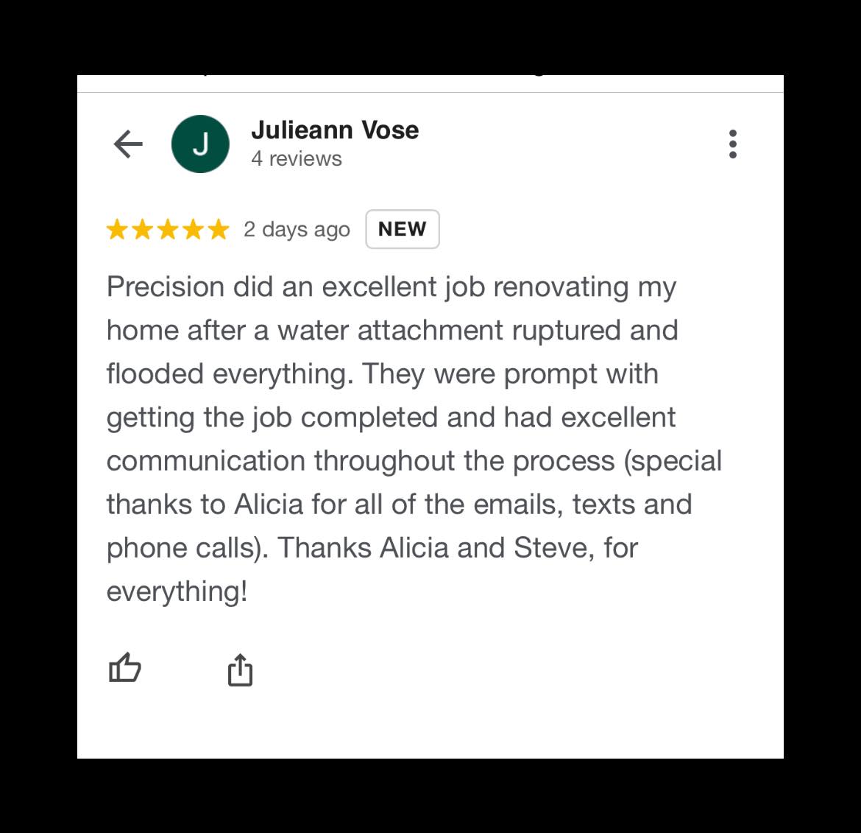This screenshot has height=833, width=861.
Task: Go back using the left arrow
Action: [128, 144]
